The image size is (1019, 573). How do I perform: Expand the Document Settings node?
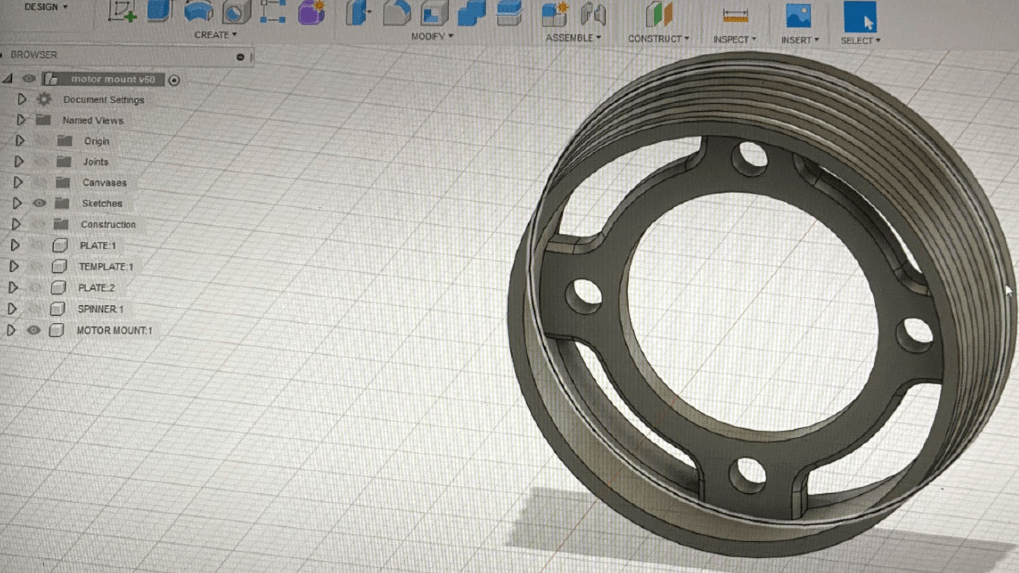pos(22,100)
